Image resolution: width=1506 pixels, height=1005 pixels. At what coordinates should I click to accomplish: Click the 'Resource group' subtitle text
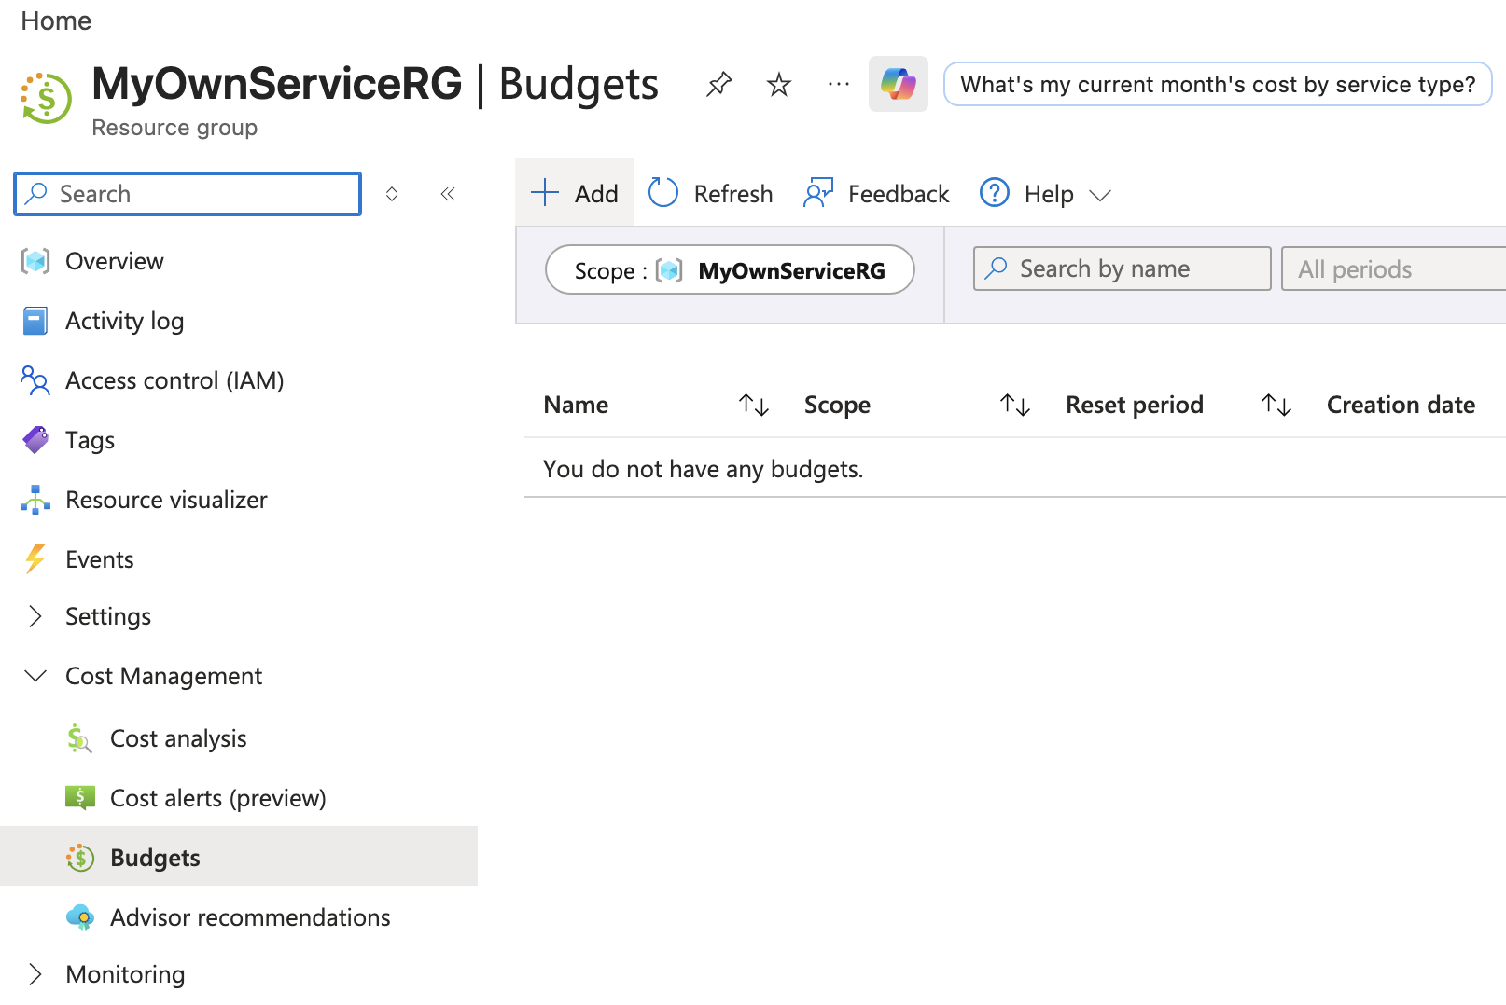(174, 128)
